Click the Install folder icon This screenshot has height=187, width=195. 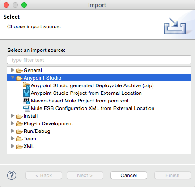(19, 116)
